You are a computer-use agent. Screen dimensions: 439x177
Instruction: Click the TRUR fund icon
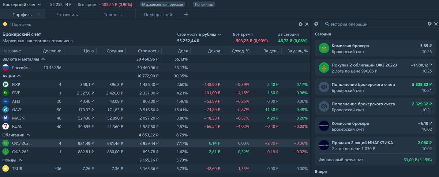5,169
